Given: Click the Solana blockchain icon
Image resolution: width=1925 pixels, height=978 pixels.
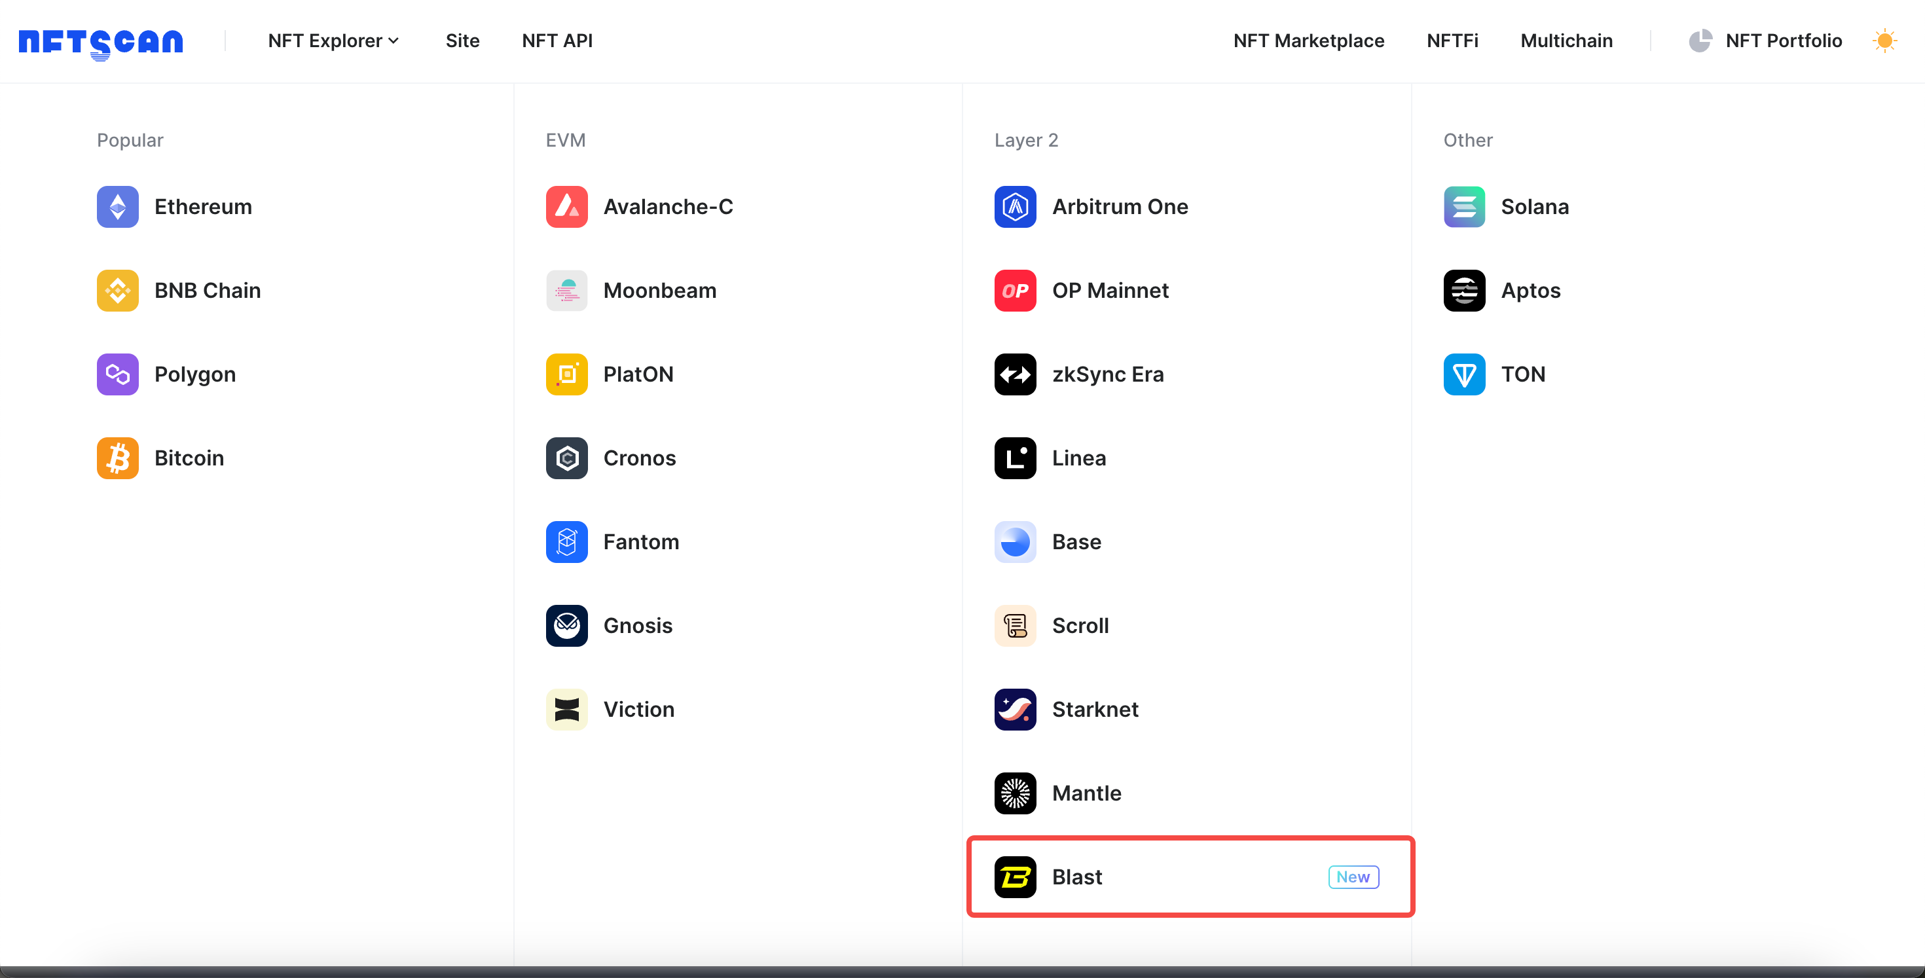Looking at the screenshot, I should tap(1463, 206).
